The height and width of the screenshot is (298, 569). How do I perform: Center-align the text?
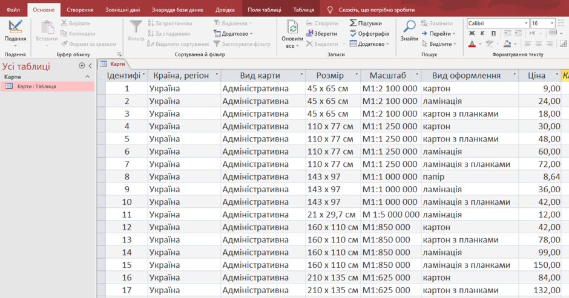pos(539,44)
